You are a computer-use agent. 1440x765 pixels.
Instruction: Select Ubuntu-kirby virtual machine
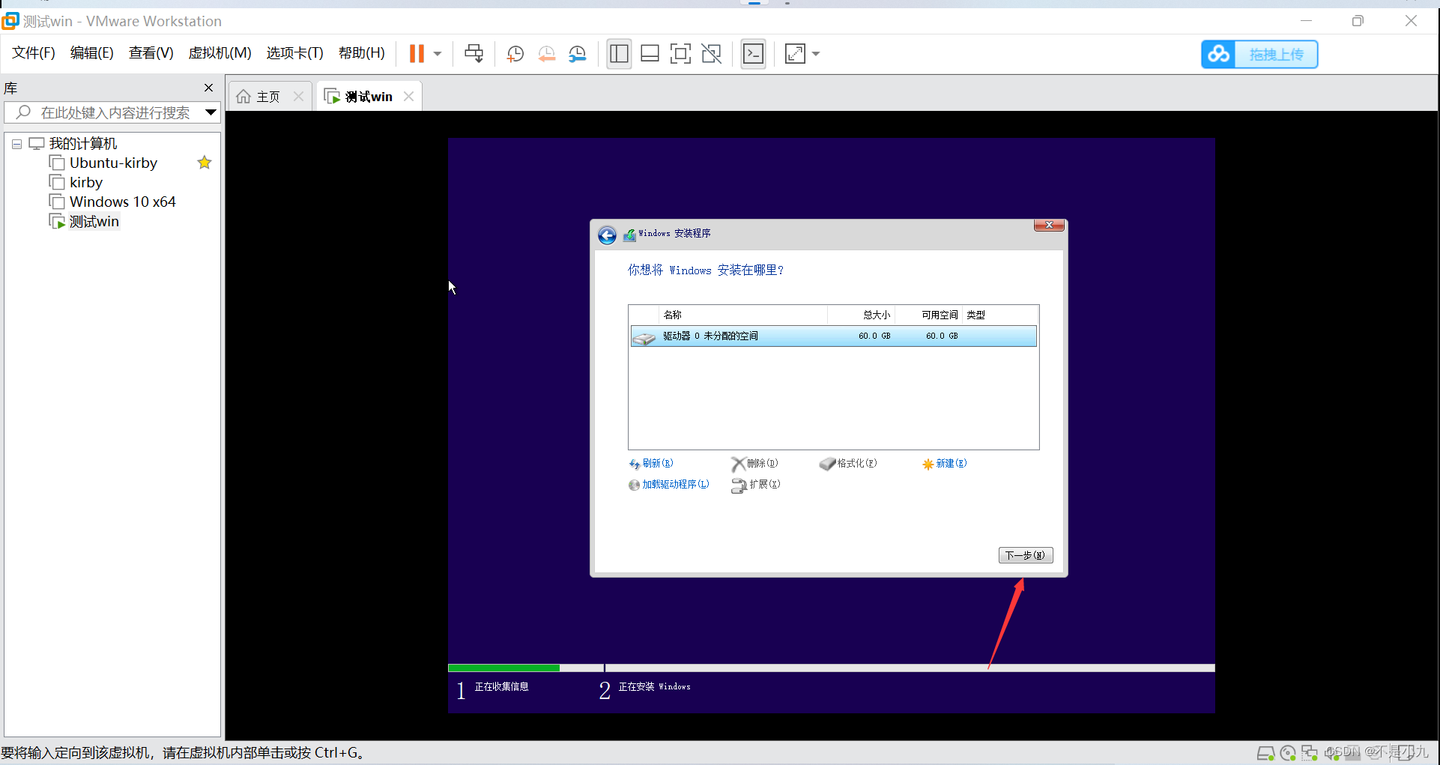click(x=113, y=163)
